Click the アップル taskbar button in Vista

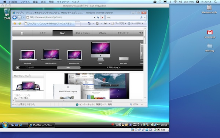pos(41,125)
